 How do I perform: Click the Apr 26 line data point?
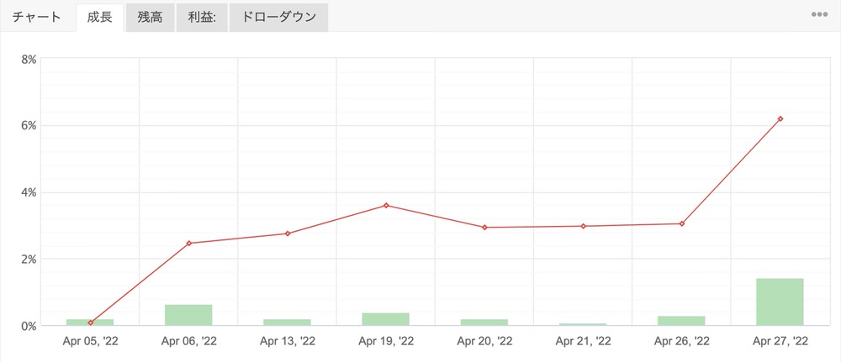(681, 223)
